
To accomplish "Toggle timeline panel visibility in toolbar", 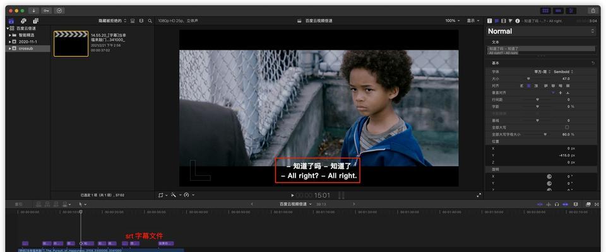I will pos(558,11).
